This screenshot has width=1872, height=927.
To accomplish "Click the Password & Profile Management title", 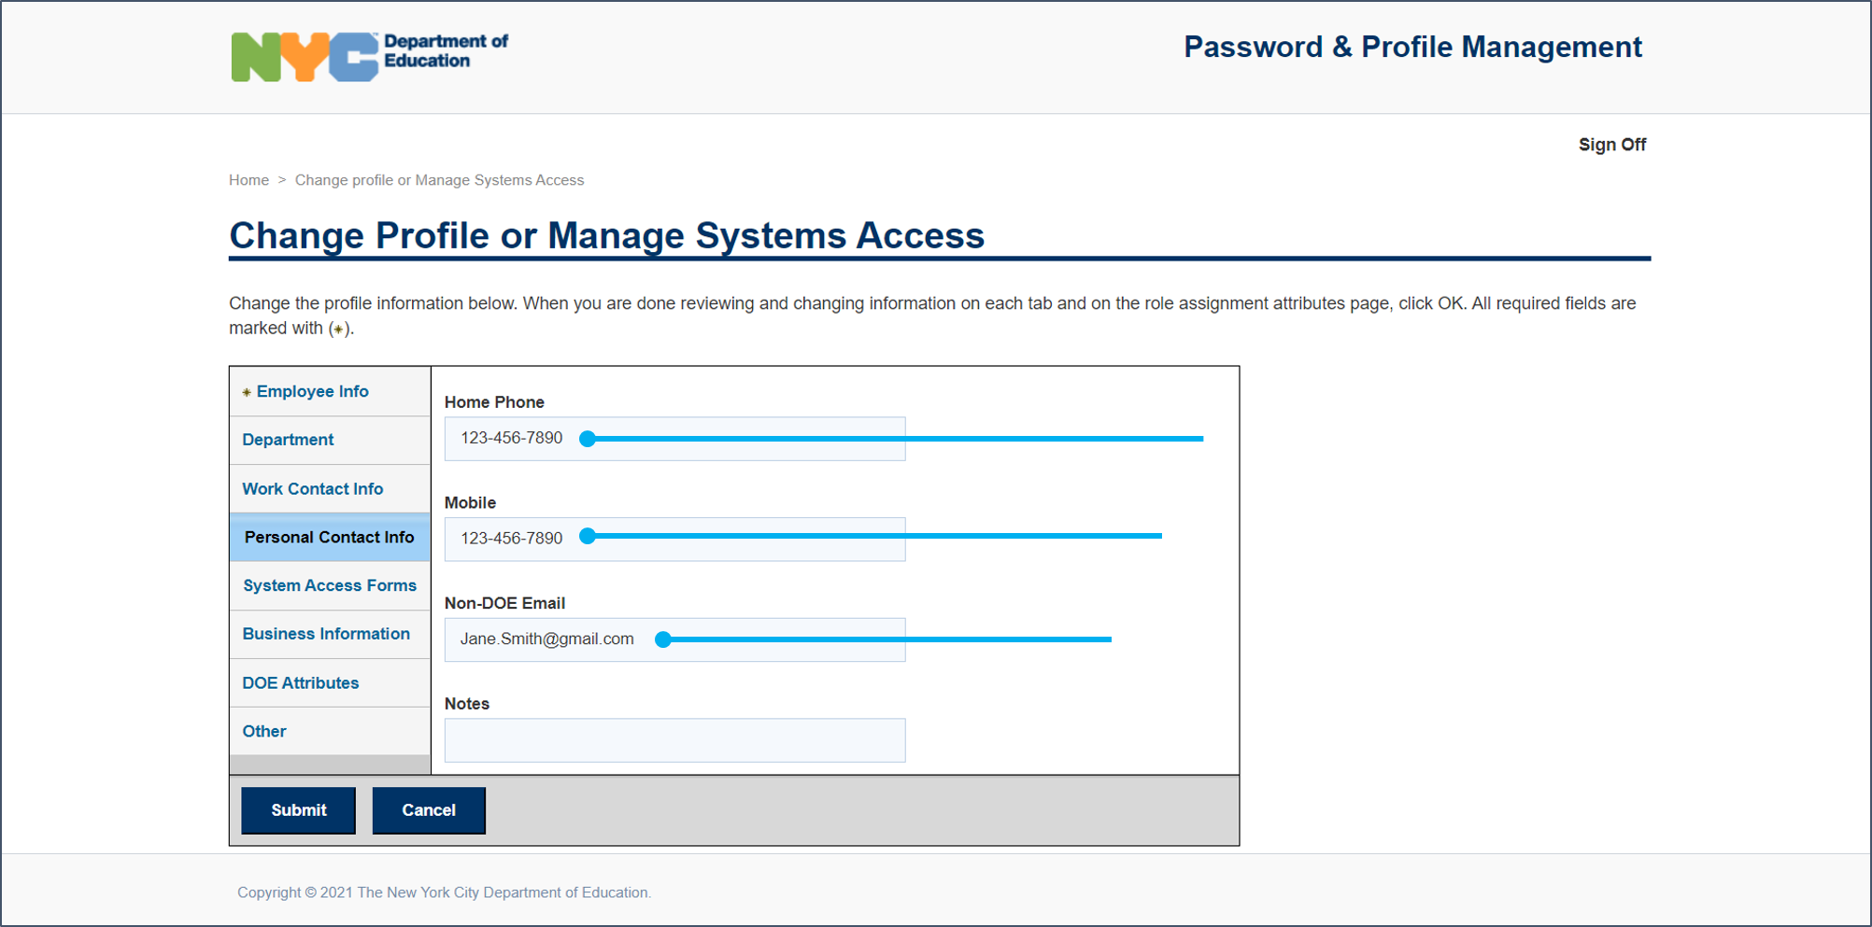I will point(1411,47).
